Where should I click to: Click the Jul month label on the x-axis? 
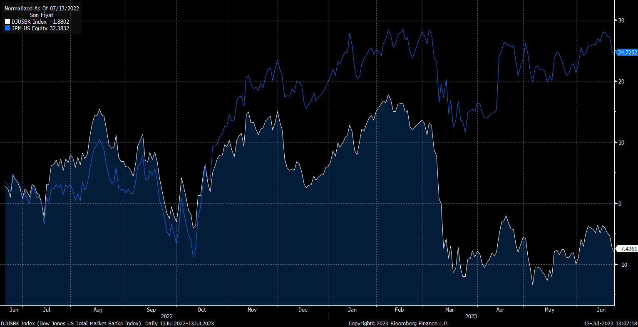(x=47, y=310)
